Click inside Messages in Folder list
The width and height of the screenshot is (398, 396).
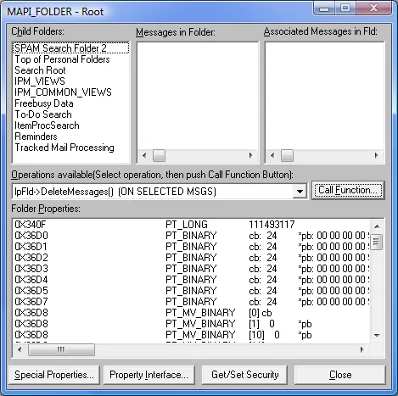pos(198,96)
